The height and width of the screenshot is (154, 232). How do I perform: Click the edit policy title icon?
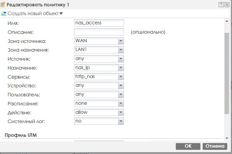click(x=3, y=4)
